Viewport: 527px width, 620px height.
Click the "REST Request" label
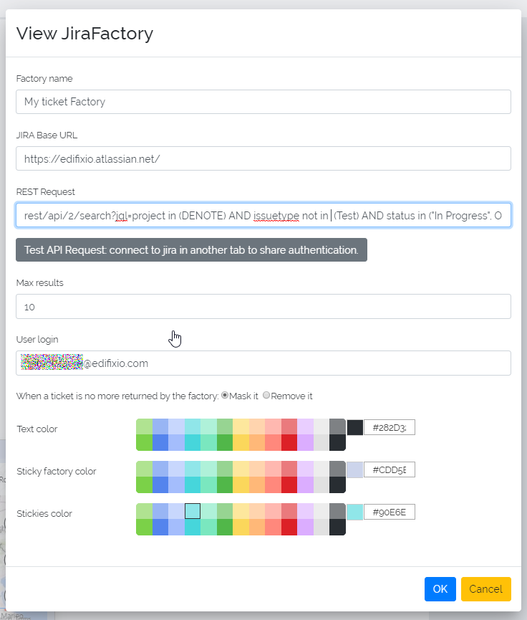(45, 192)
